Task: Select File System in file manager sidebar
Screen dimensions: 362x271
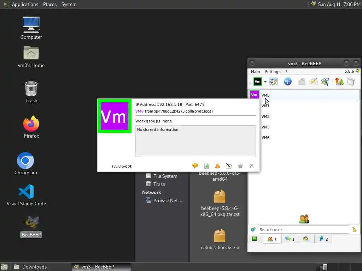Action: point(162,176)
